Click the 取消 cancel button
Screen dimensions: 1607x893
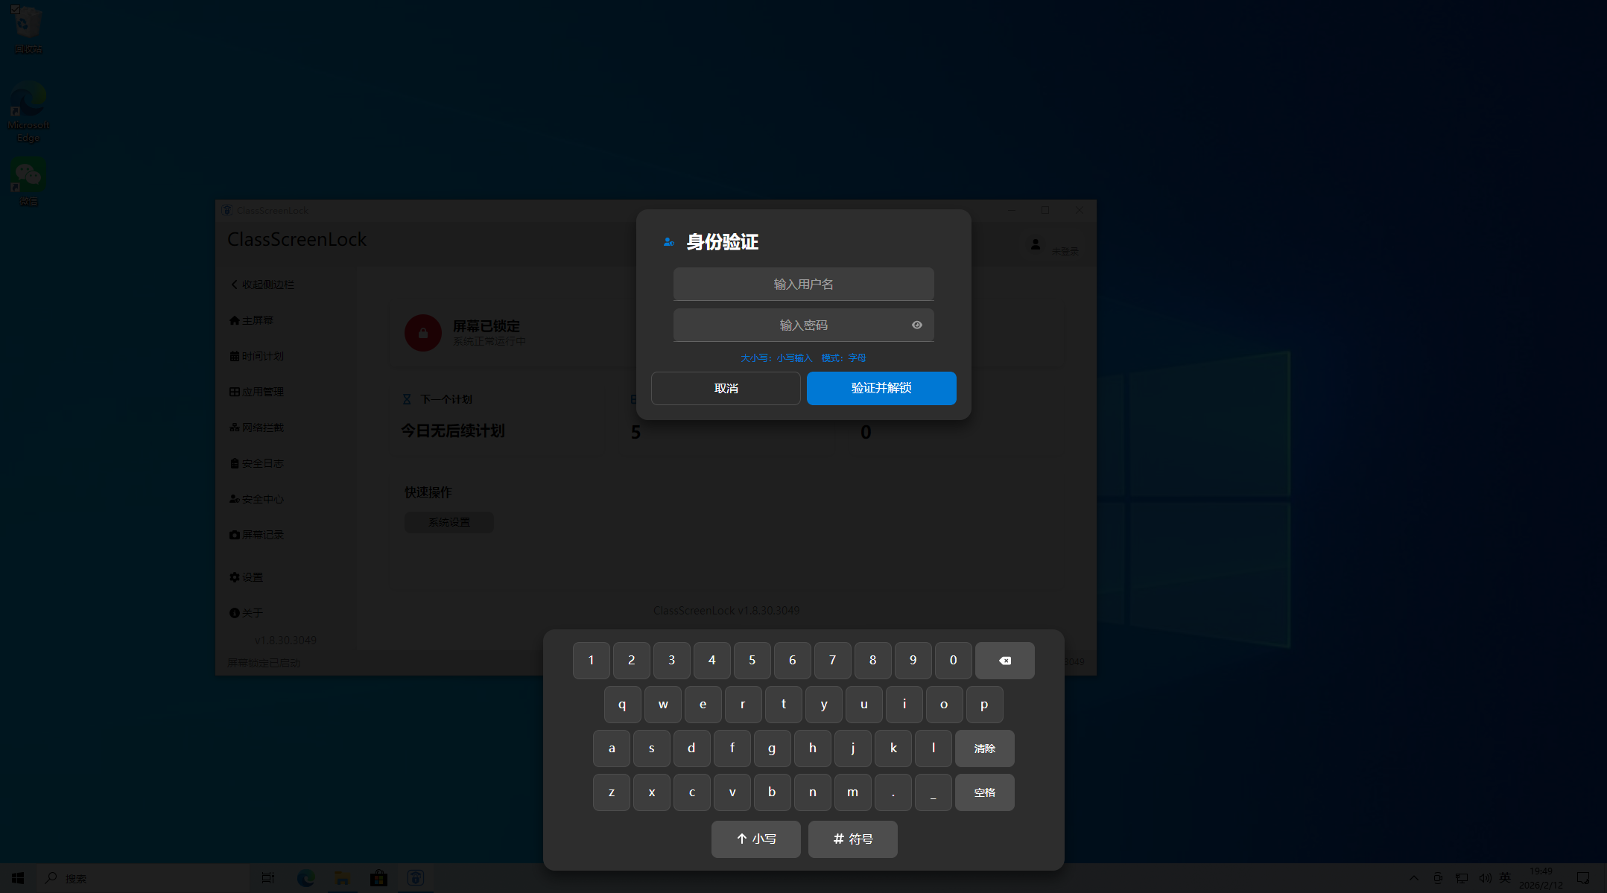(726, 388)
